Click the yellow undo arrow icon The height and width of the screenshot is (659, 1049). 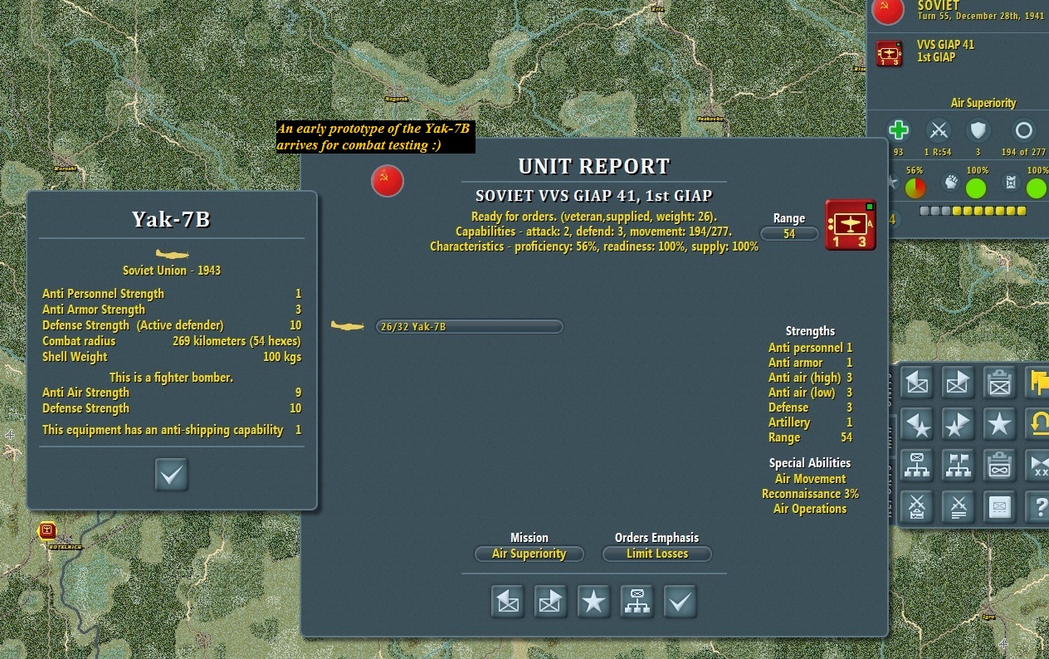[x=1038, y=424]
